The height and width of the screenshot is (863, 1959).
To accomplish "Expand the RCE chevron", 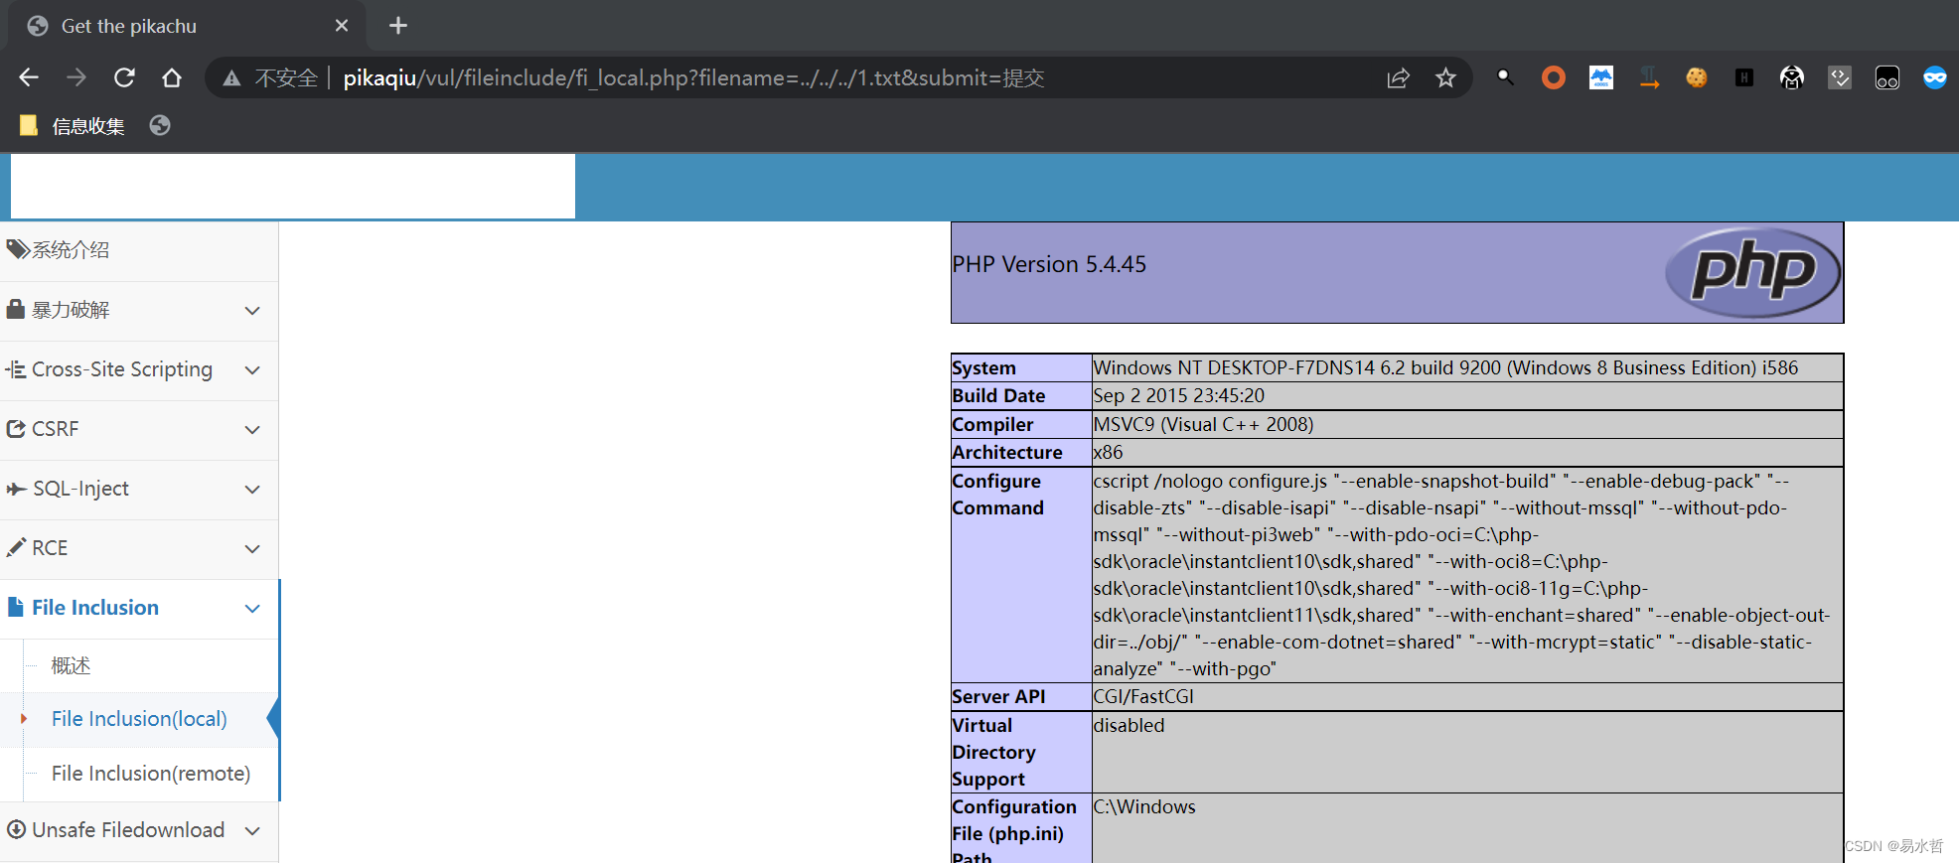I will [x=252, y=549].
